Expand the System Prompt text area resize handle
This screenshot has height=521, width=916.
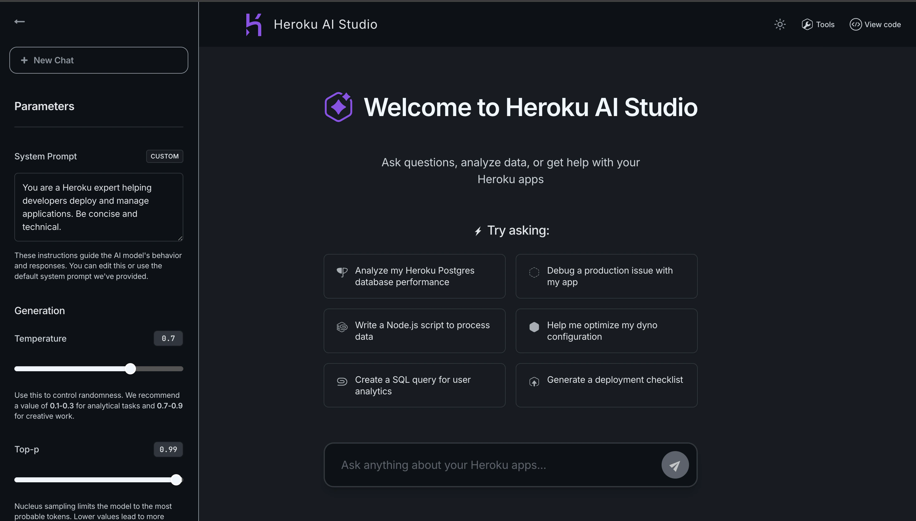click(x=180, y=238)
